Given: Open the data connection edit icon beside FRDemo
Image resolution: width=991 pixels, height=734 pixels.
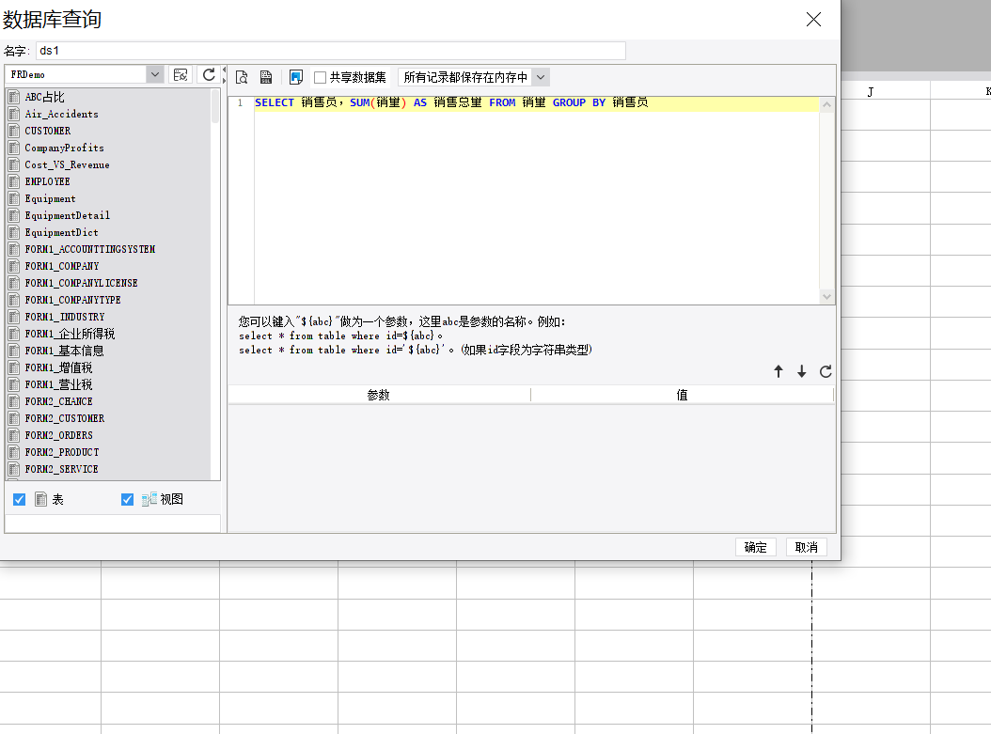Looking at the screenshot, I should click(181, 74).
